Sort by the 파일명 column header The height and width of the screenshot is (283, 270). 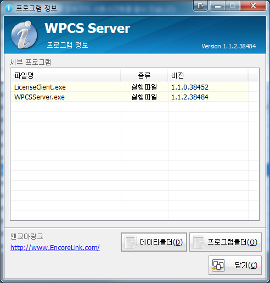(x=66, y=75)
